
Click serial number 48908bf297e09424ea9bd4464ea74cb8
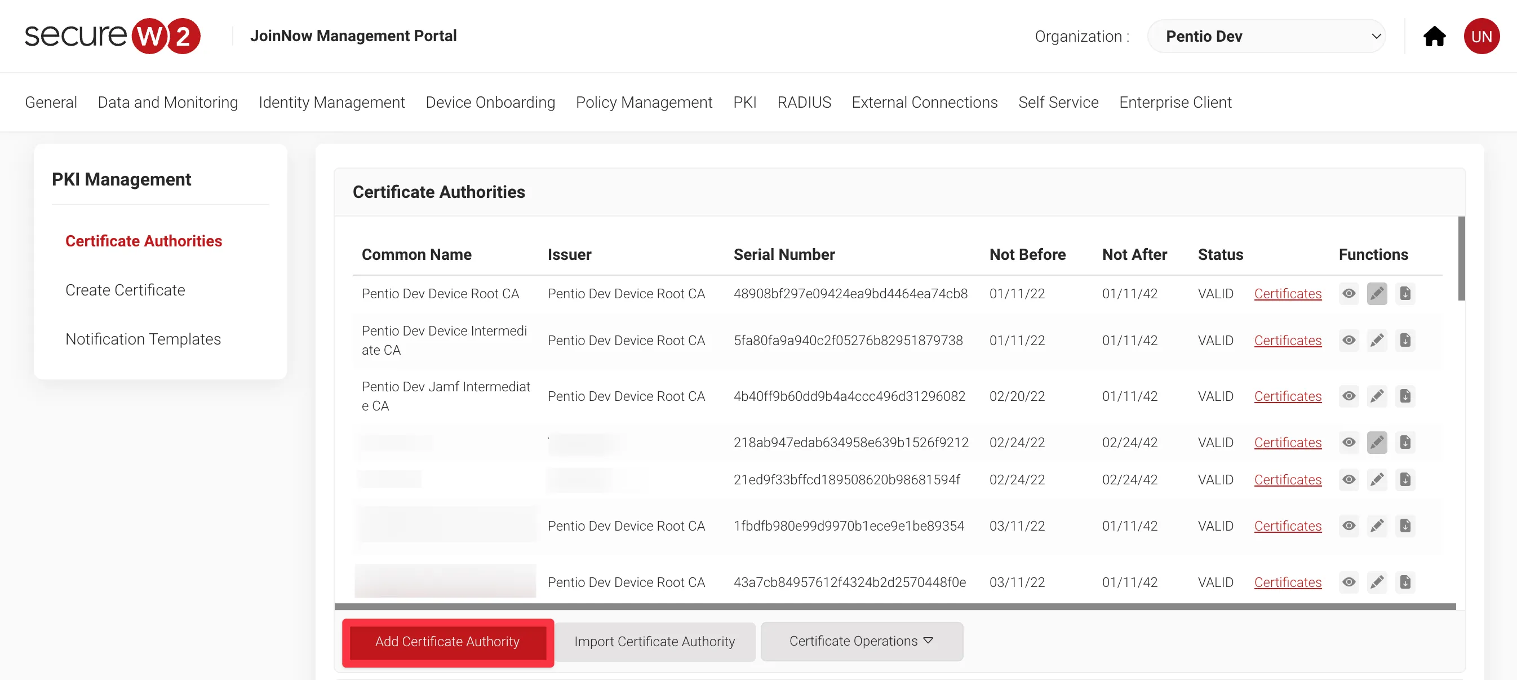(850, 293)
